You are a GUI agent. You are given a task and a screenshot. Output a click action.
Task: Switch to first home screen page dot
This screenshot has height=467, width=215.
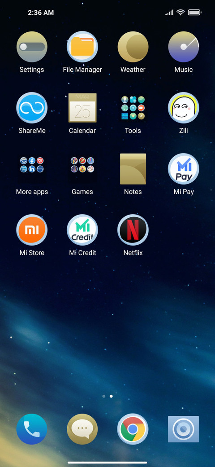pos(103,397)
